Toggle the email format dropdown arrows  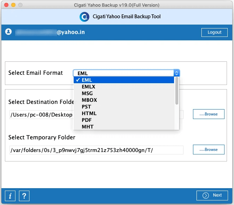(176, 73)
